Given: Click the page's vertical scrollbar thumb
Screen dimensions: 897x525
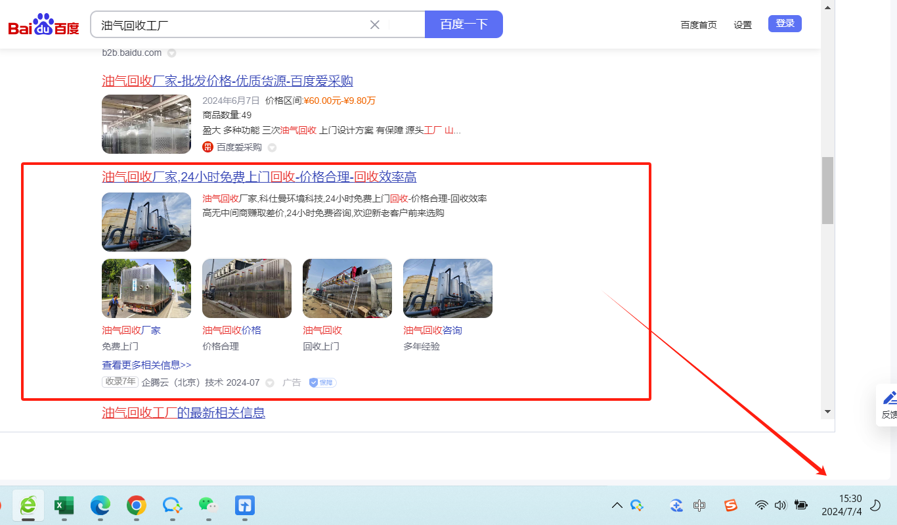Looking at the screenshot, I should click(827, 191).
